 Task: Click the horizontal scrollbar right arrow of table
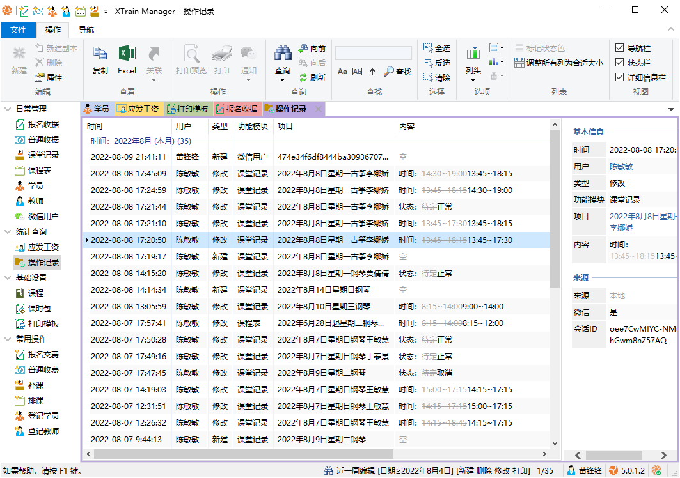[544, 454]
